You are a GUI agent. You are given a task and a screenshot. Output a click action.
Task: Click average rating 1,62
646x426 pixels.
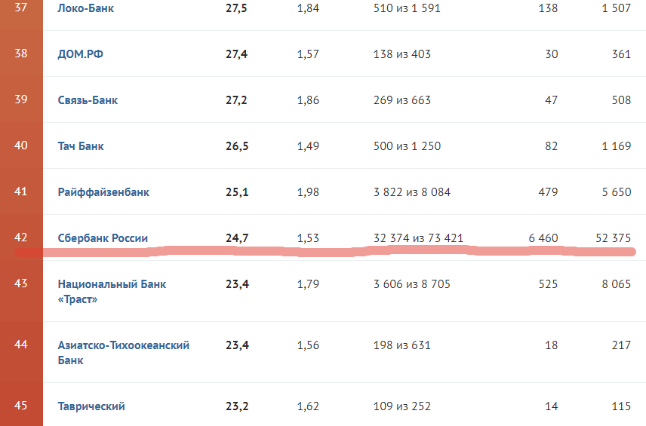tap(308, 406)
